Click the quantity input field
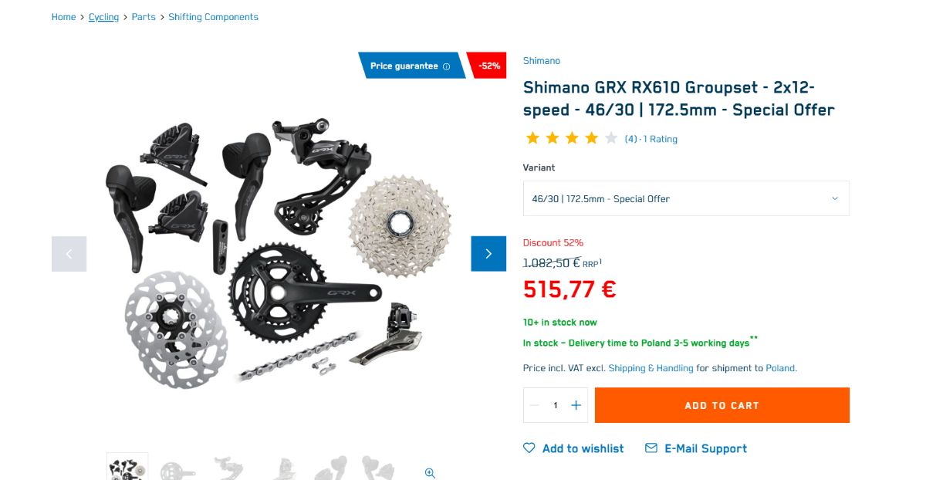 556,405
